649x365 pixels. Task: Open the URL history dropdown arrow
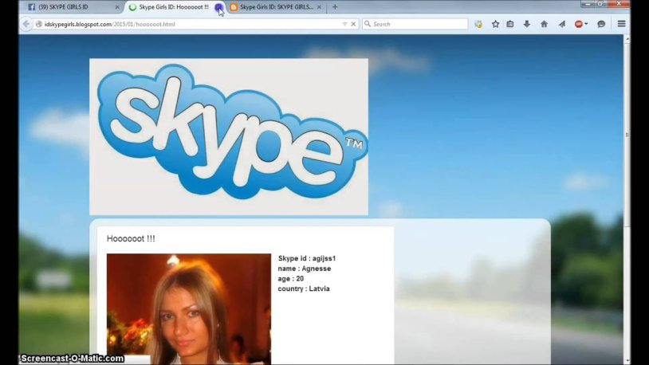tap(344, 24)
